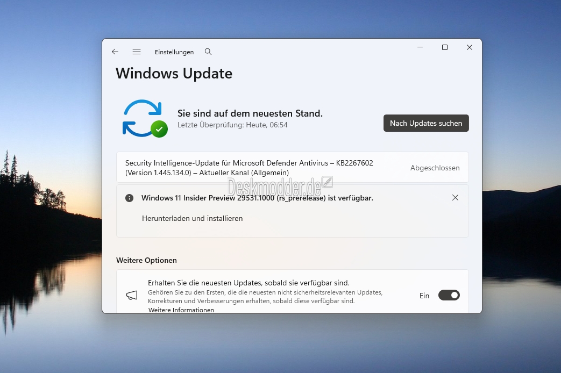
Task: Click the info icon beside Insider Preview
Action: [x=129, y=198]
